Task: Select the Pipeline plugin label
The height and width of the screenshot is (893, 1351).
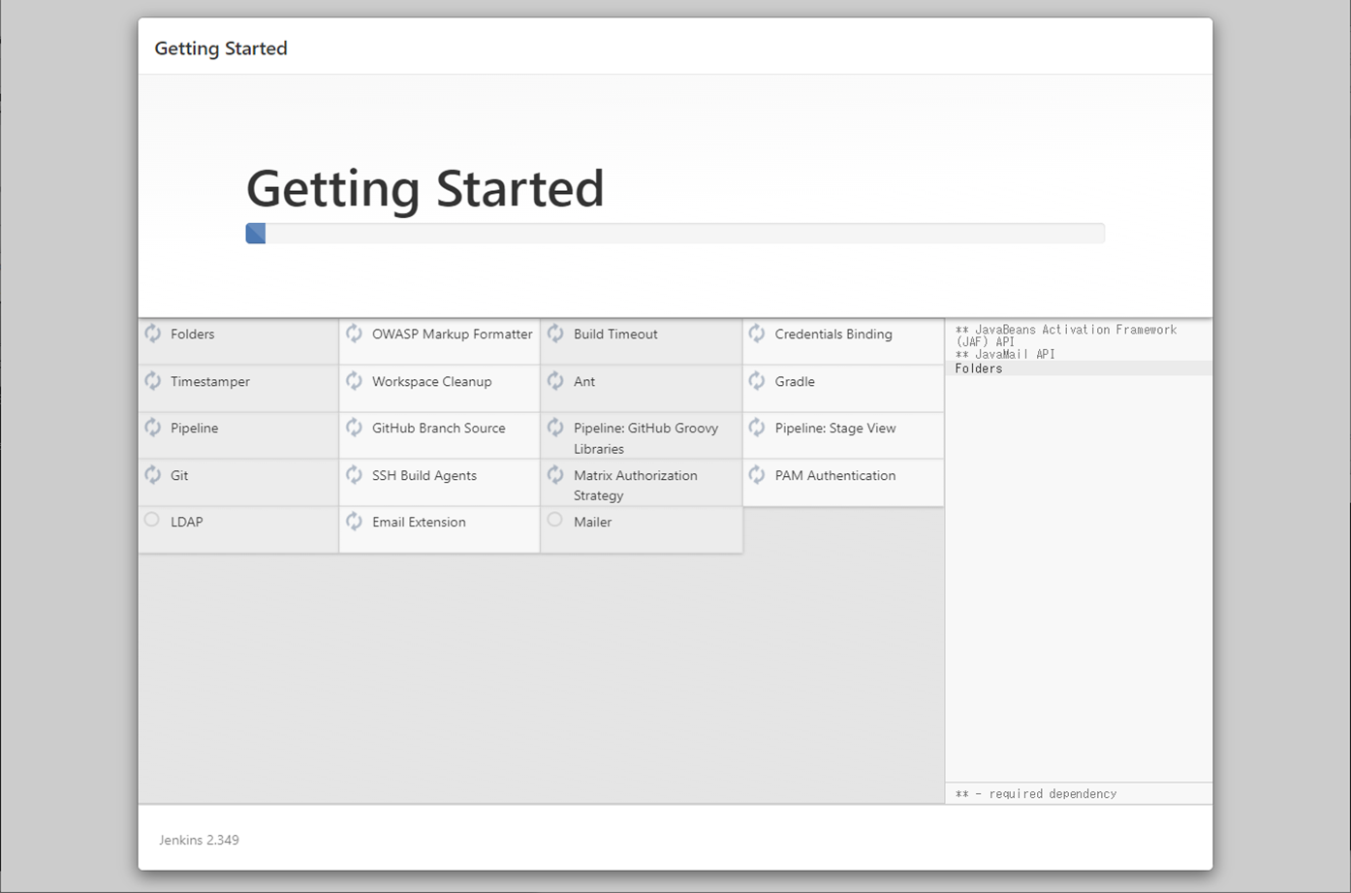Action: pos(195,429)
